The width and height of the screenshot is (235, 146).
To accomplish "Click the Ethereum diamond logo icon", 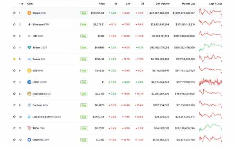I will coord(29,24).
